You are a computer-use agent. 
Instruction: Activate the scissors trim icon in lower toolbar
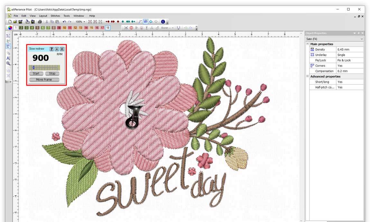point(126,28)
